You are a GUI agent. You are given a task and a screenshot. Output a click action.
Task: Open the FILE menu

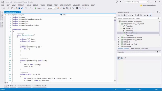tap(3, 5)
